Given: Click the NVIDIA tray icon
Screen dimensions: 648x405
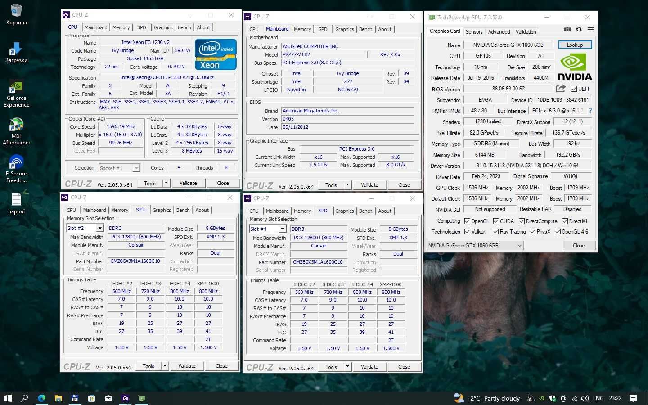Looking at the screenshot, I should 542,398.
